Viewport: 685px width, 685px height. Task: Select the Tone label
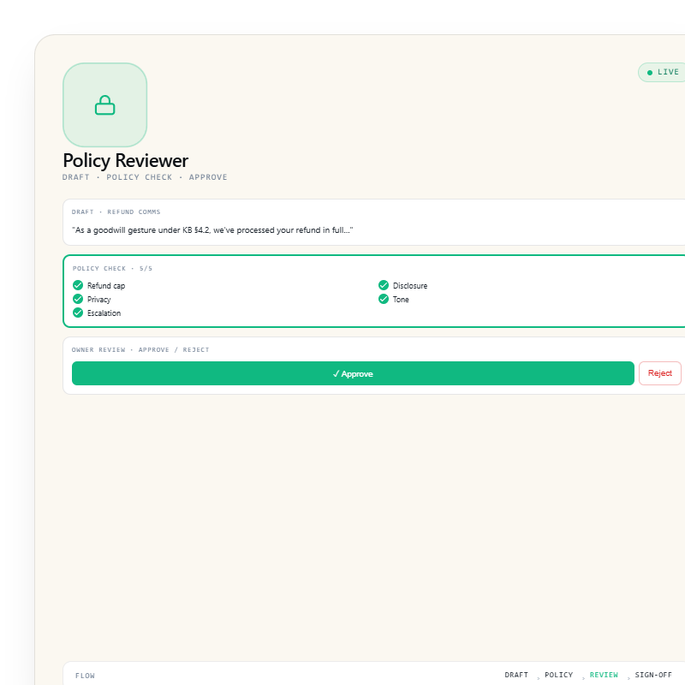[401, 299]
